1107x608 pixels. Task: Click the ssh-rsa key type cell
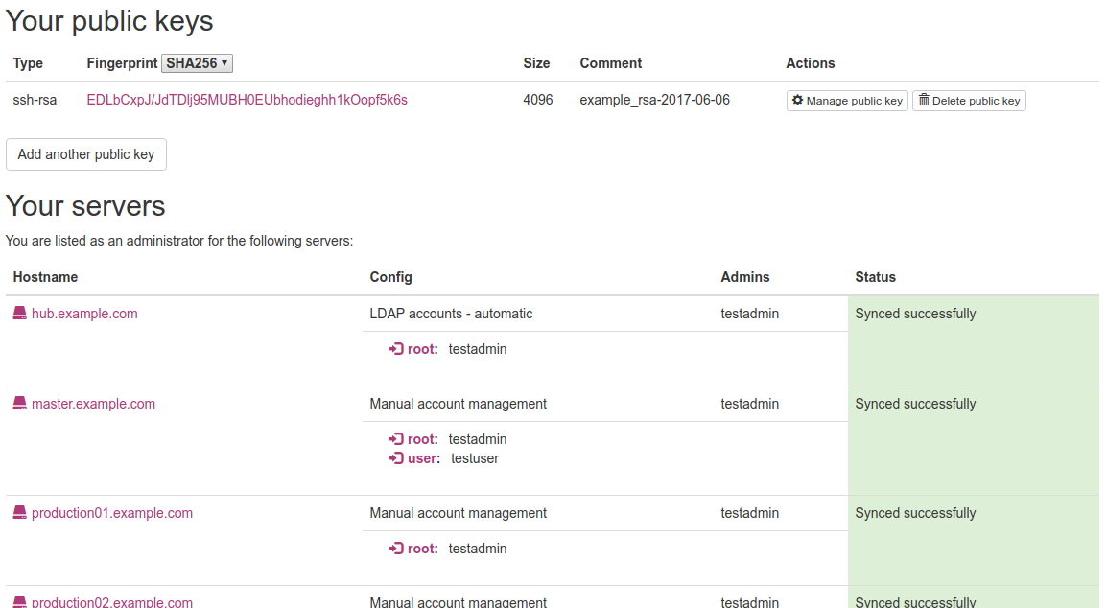[35, 100]
